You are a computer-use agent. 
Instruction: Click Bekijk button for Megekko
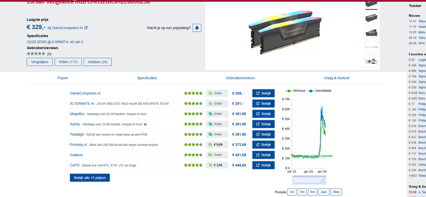click(x=263, y=114)
